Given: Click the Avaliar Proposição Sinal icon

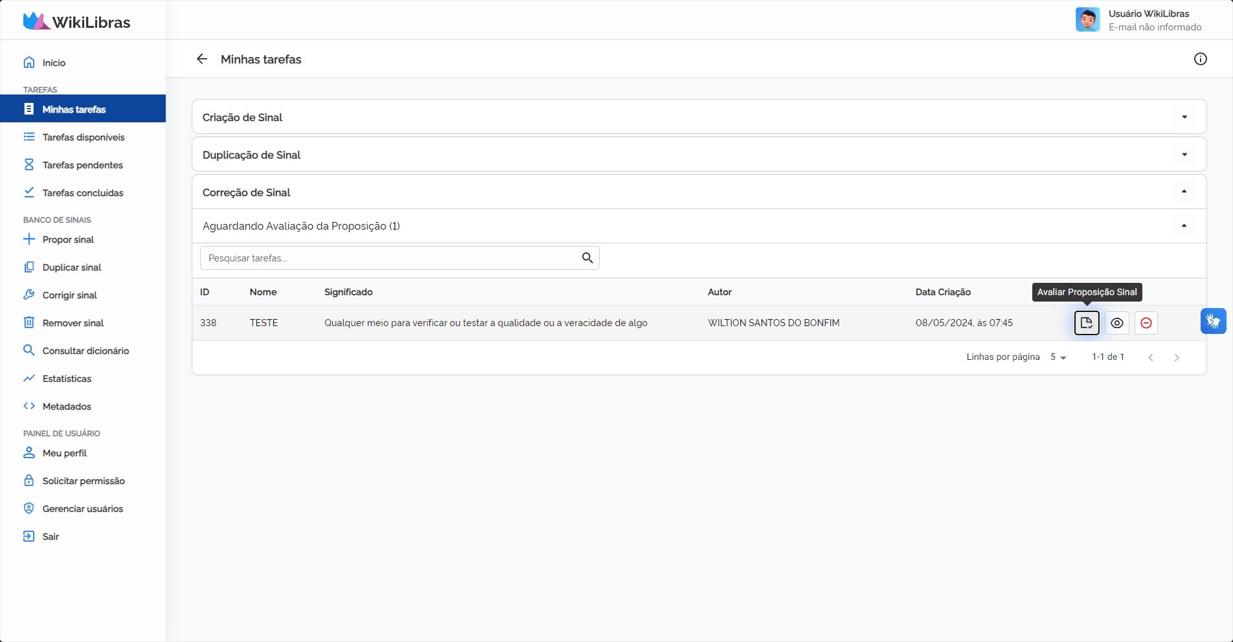Looking at the screenshot, I should pos(1087,323).
